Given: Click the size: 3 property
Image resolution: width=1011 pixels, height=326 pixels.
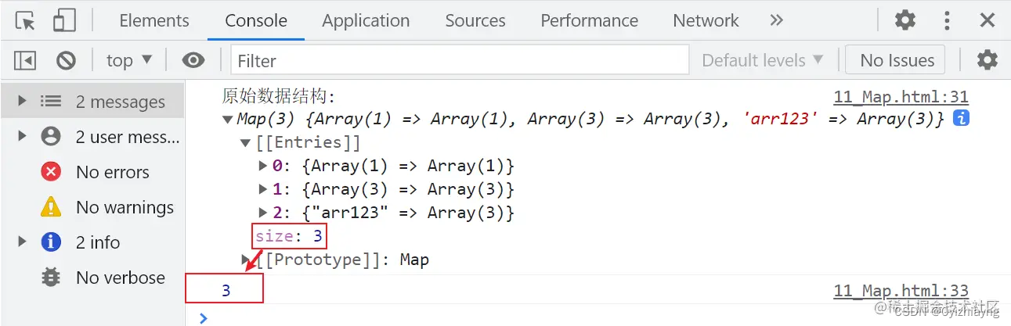Looking at the screenshot, I should (x=289, y=236).
